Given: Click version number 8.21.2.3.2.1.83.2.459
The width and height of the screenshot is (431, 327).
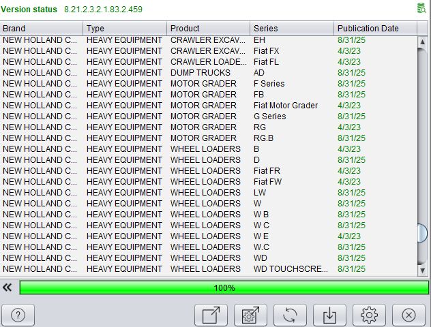Looking at the screenshot, I should click(x=103, y=10).
